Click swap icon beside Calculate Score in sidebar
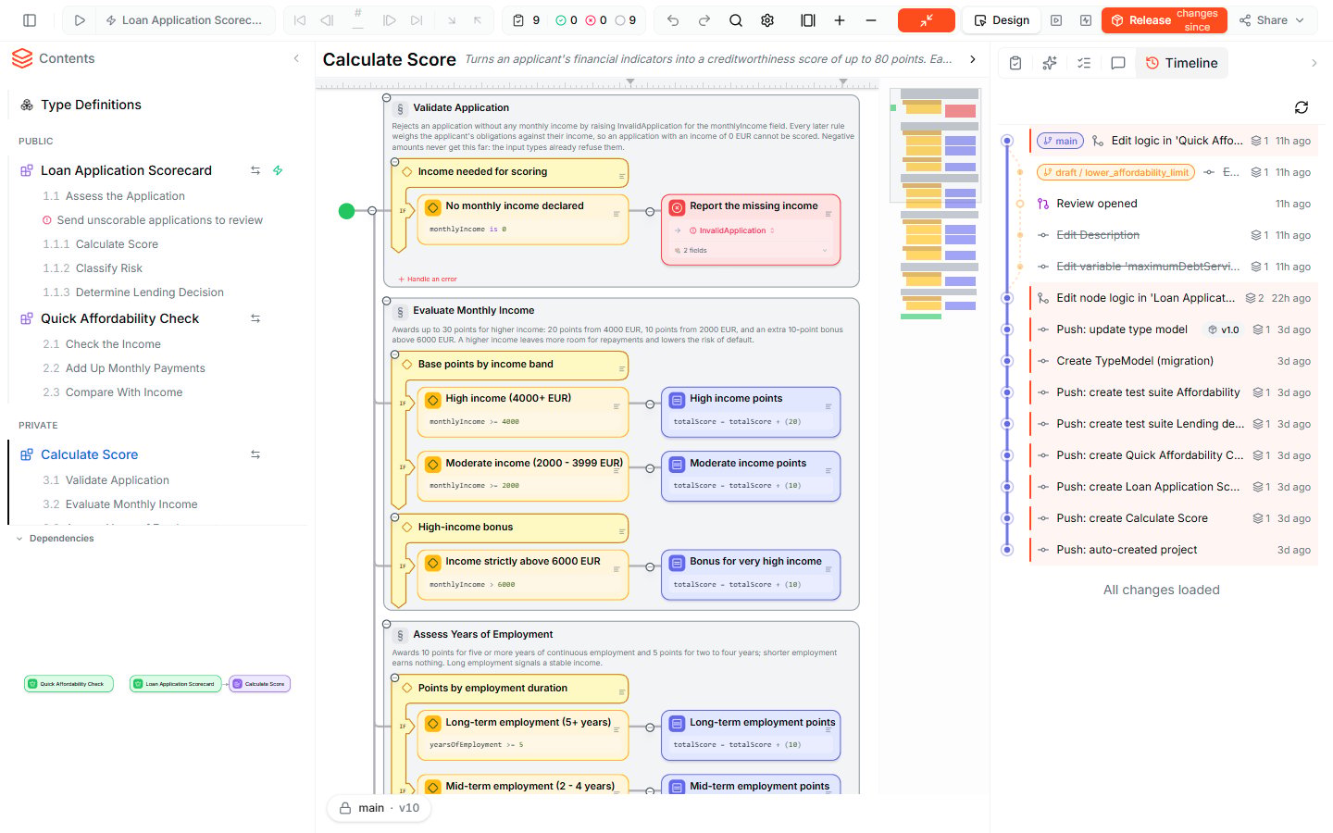This screenshot has width=1333, height=833. point(255,454)
